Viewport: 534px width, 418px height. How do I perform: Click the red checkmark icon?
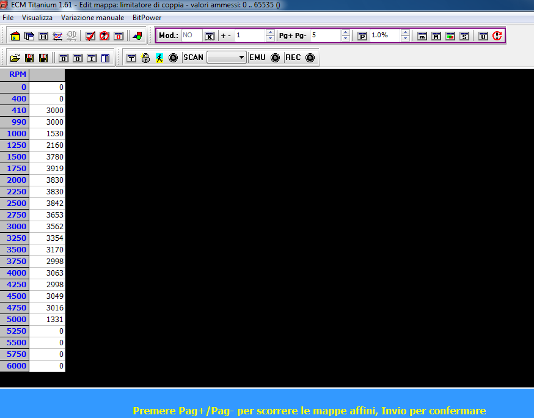tap(90, 36)
